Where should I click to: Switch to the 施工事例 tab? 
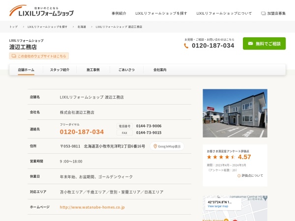(x=93, y=70)
